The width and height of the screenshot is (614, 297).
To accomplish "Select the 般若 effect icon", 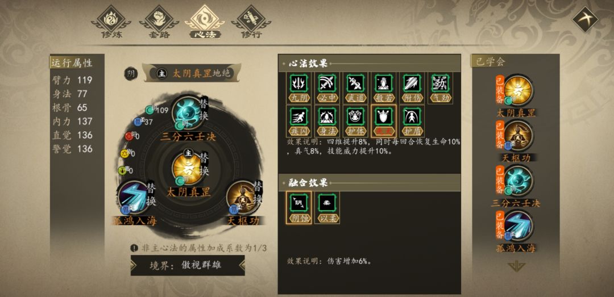I will [384, 87].
